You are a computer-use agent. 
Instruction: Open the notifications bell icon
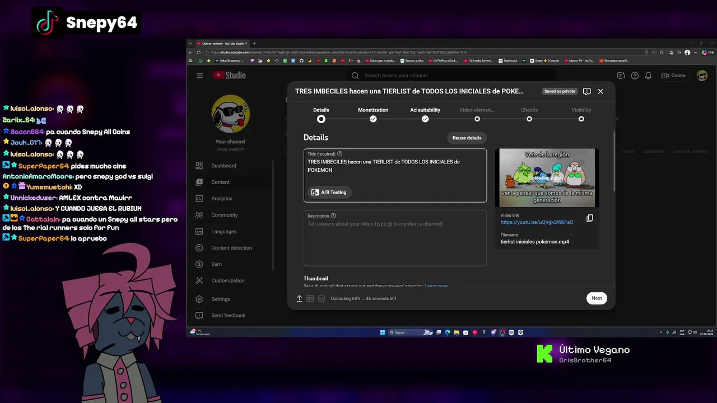pos(648,76)
